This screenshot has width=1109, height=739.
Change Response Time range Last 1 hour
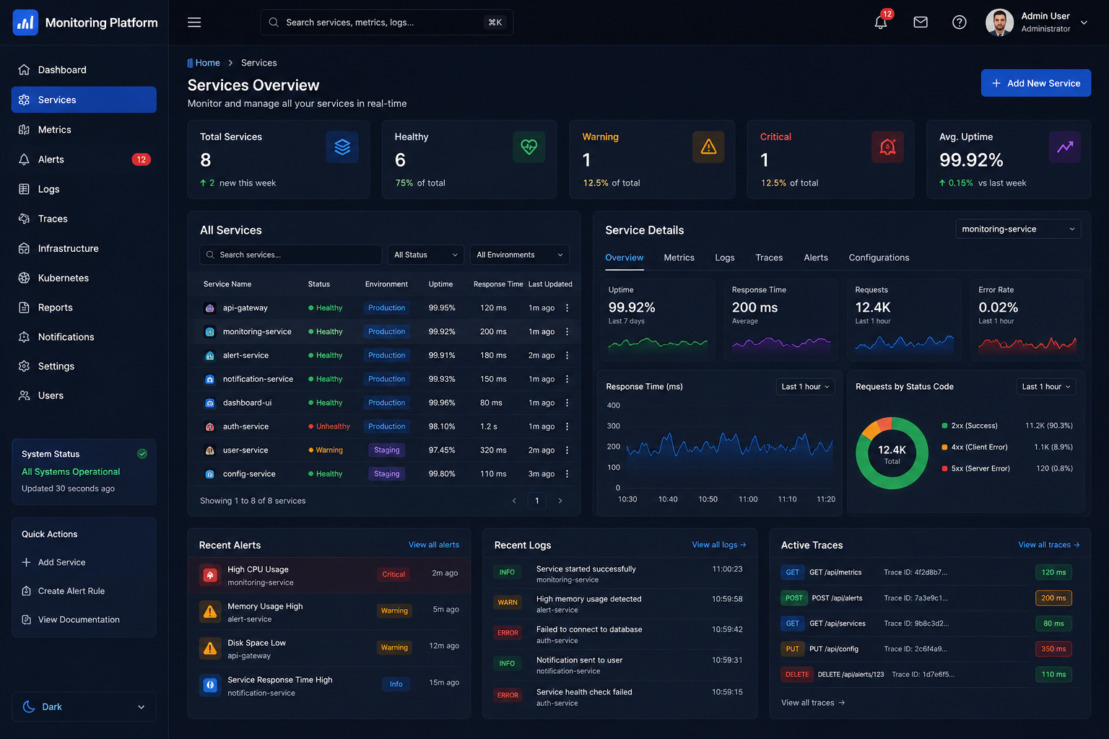(805, 387)
